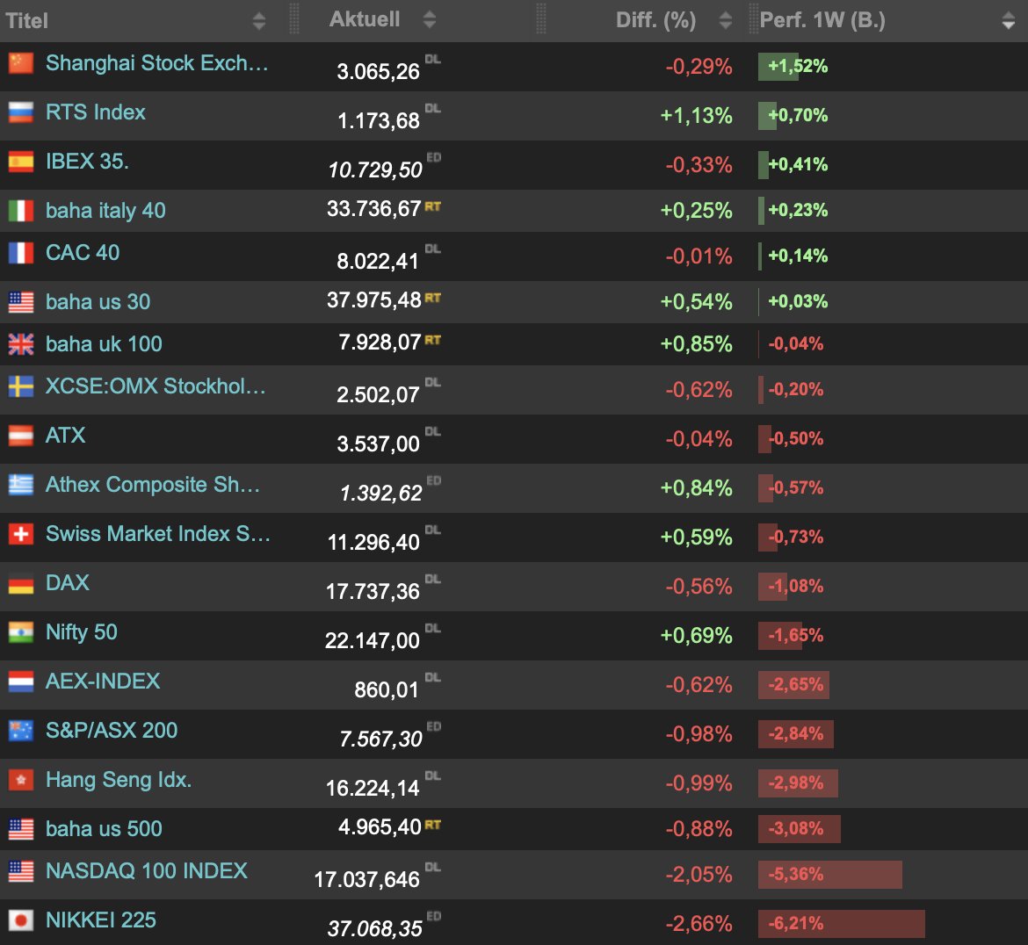Open the NIKKEI 225 link
Screen dimensions: 1028x945
click(101, 920)
